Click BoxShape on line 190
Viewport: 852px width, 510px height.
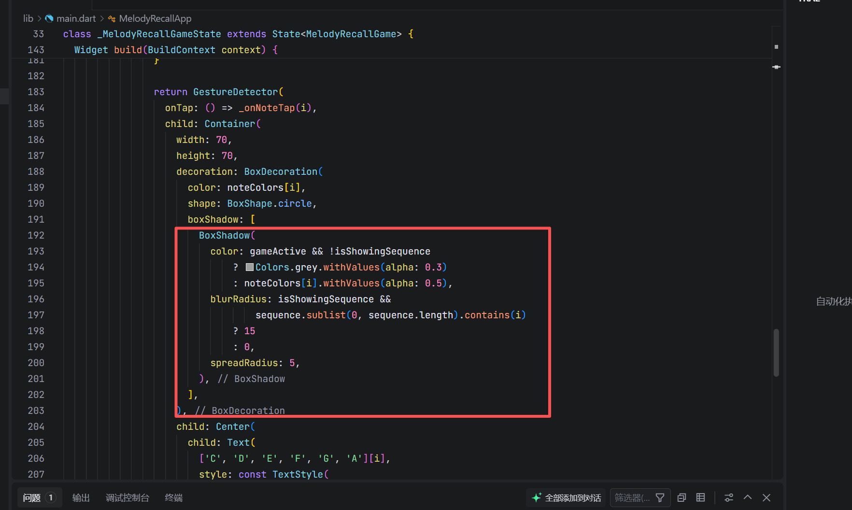pyautogui.click(x=250, y=203)
